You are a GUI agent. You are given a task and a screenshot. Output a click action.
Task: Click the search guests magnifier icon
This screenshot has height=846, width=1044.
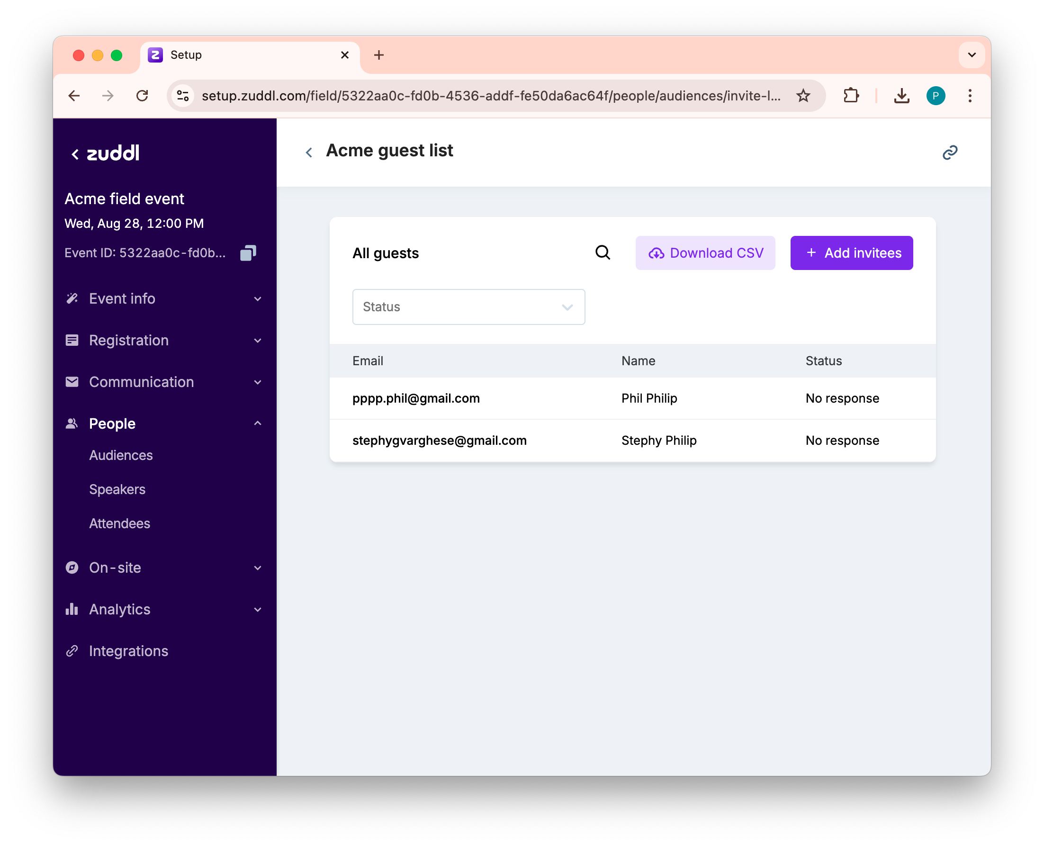(x=603, y=252)
